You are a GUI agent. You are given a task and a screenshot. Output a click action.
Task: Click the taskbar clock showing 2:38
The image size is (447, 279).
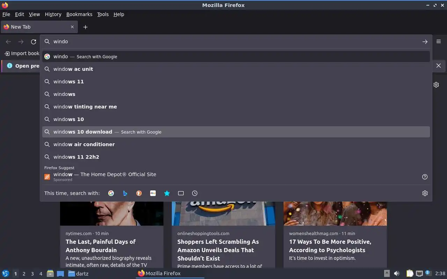click(440, 273)
